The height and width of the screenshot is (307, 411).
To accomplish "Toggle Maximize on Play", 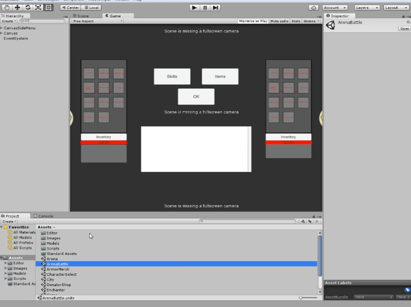I will coord(253,21).
